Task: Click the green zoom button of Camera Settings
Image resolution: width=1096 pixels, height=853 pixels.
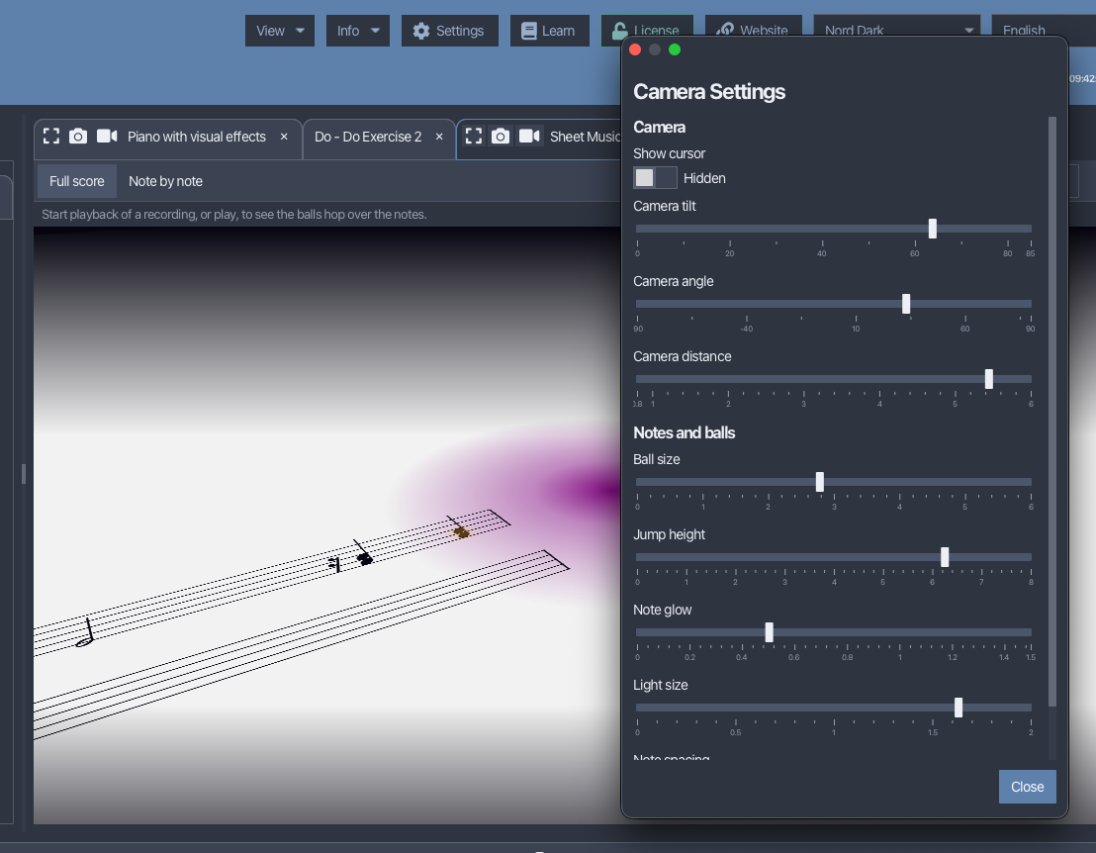Action: pyautogui.click(x=675, y=49)
